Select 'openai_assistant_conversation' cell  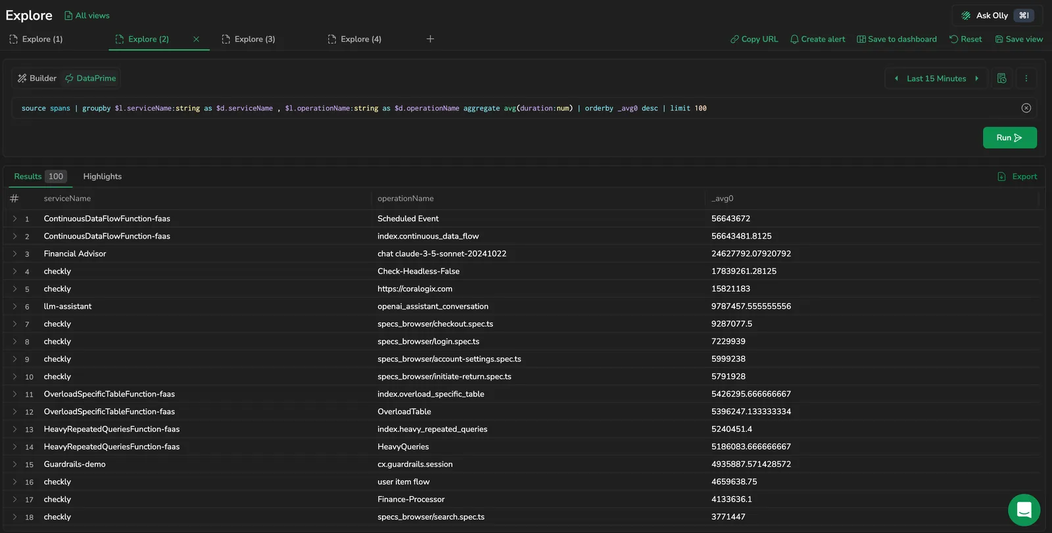(x=433, y=306)
